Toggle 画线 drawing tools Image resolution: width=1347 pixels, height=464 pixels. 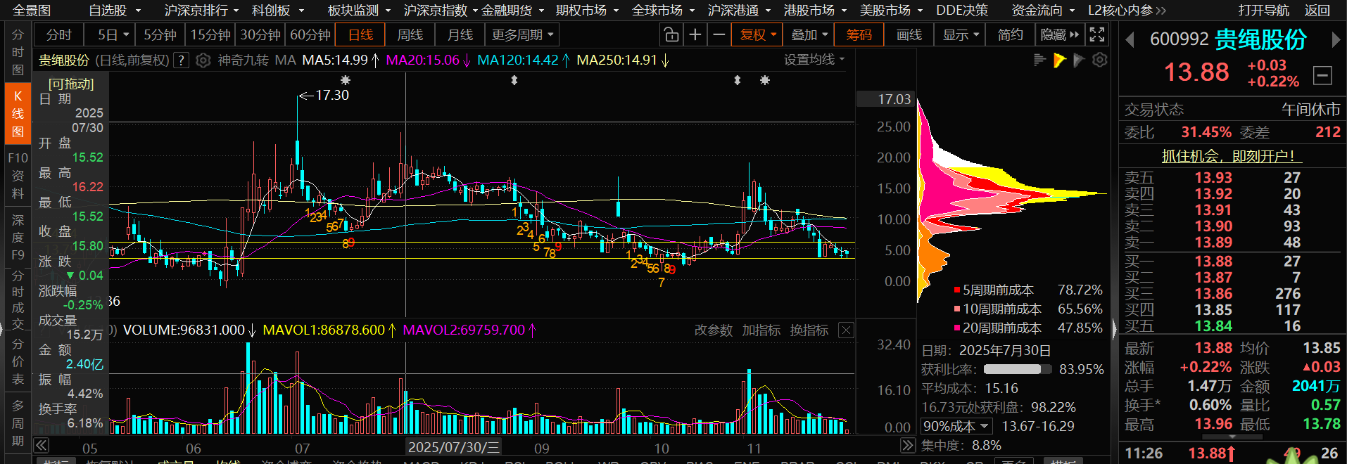coord(909,34)
